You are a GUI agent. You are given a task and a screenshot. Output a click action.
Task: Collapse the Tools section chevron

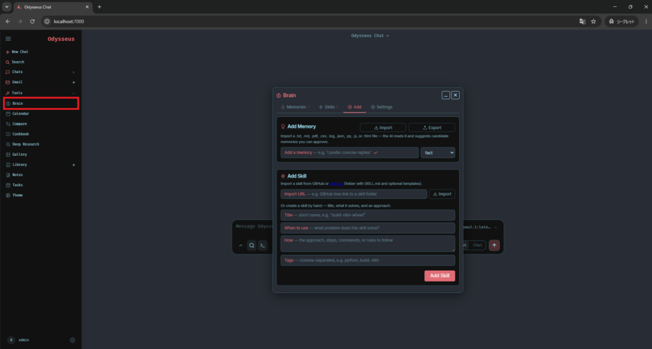74,93
